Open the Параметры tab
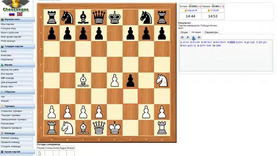 coord(211,32)
